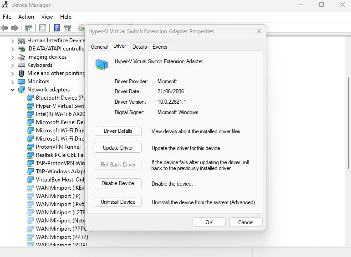Click the Back arrow in the toolbar
Screen dimensions: 351x257
[x=4, y=28]
